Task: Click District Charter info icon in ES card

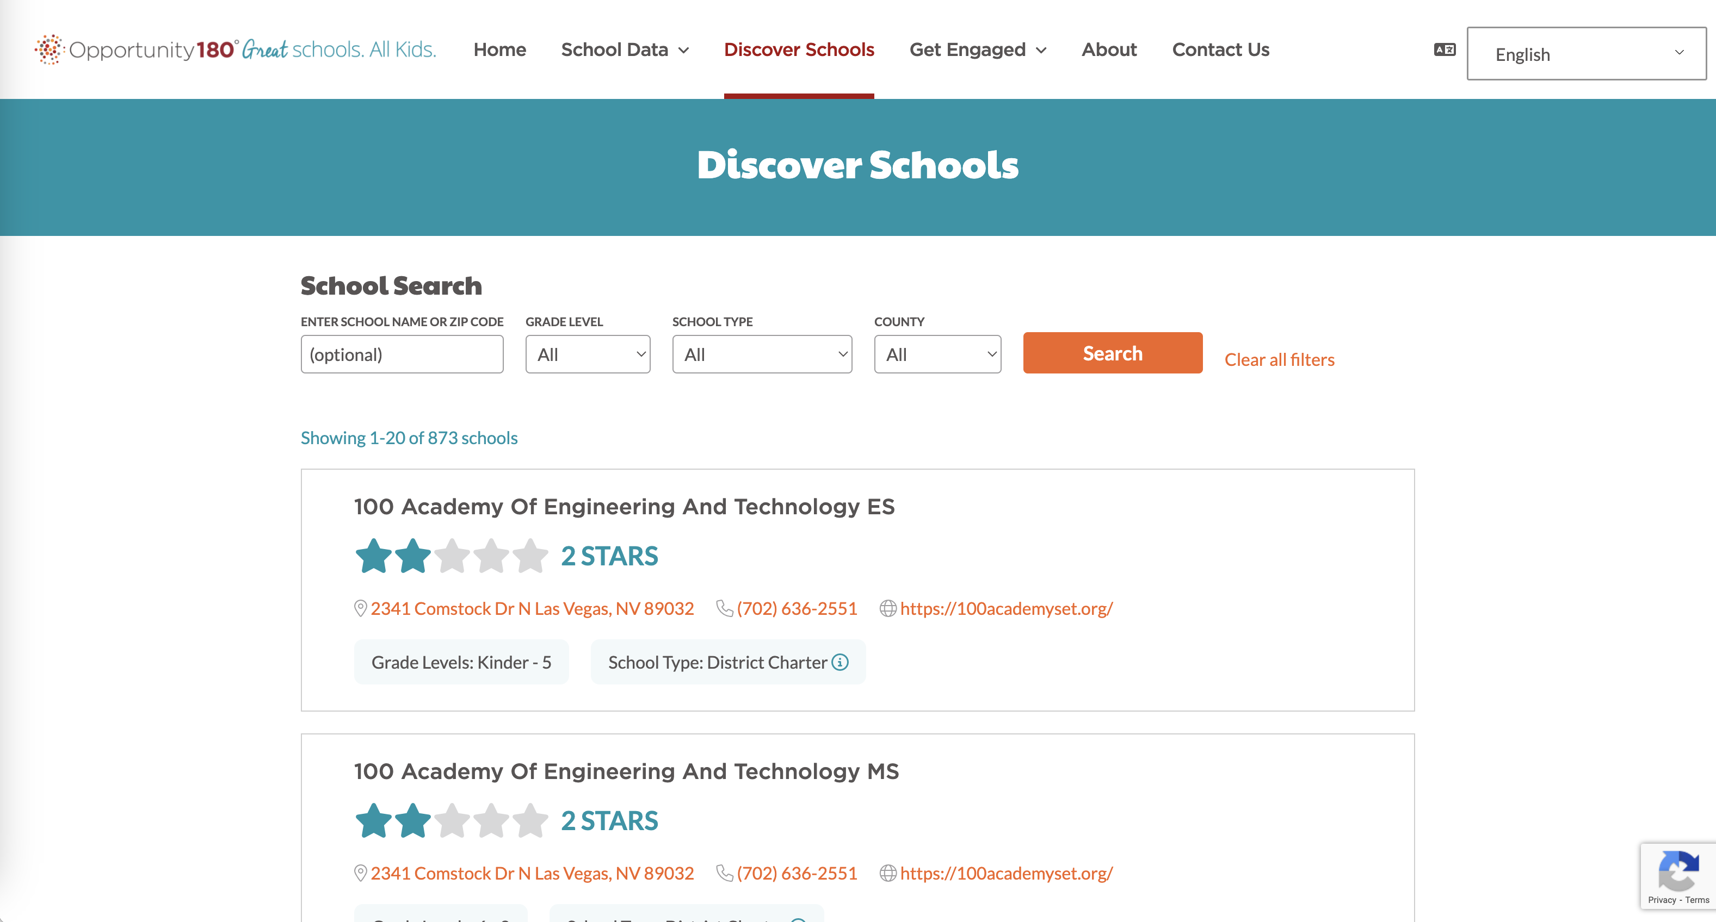Action: tap(840, 662)
